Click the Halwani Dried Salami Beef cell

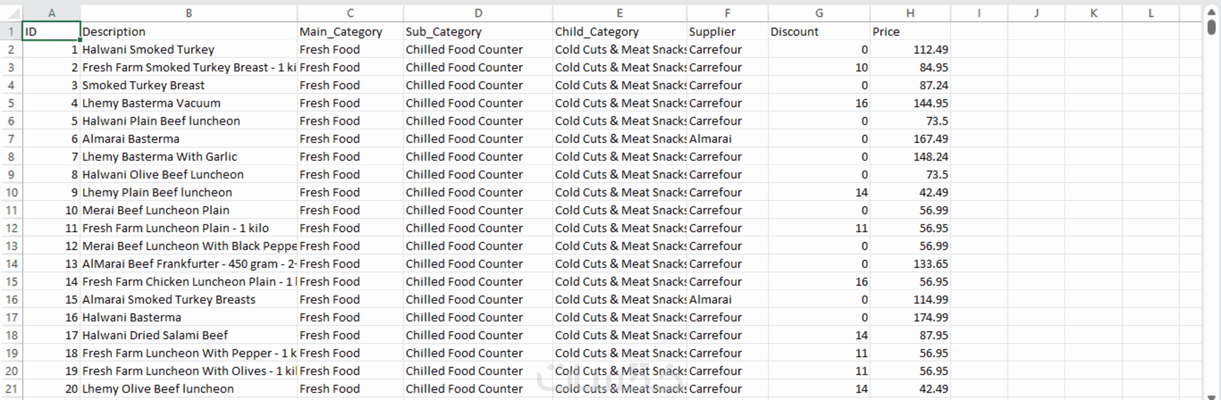(189, 335)
